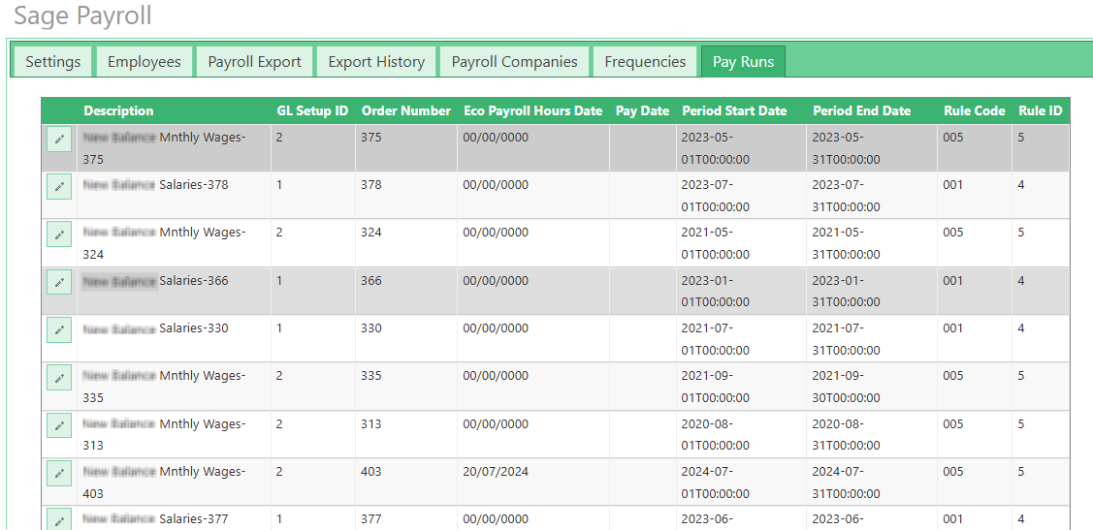Click Rule Code 001 in Salaries-378 row
The image size is (1093, 530).
coord(953,184)
